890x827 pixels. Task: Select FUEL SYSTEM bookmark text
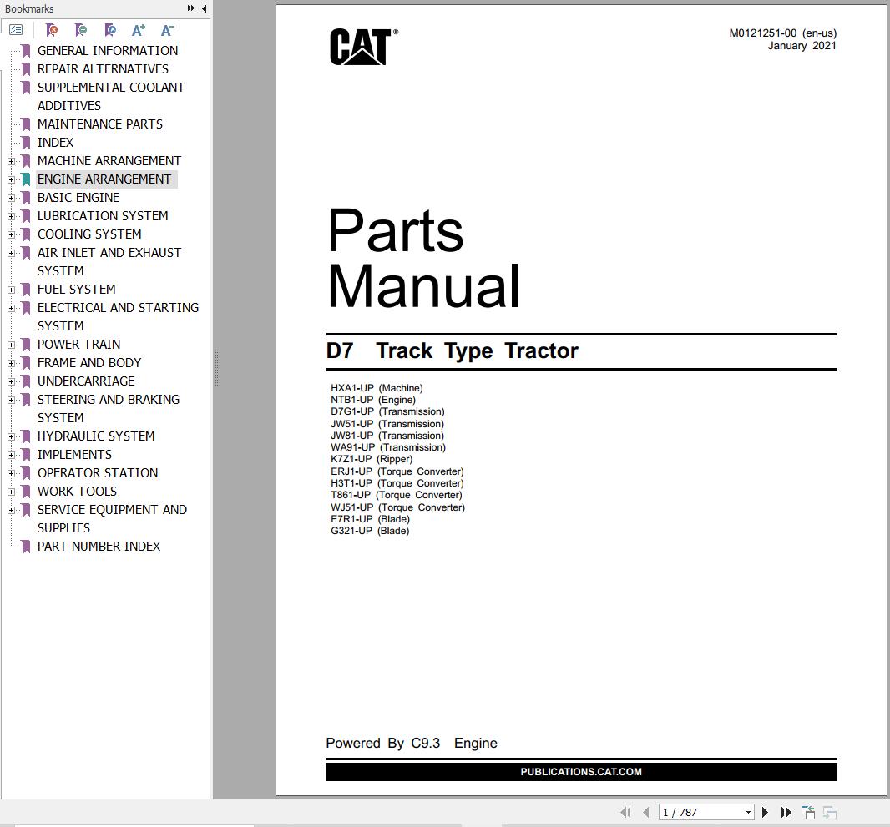[x=76, y=290]
